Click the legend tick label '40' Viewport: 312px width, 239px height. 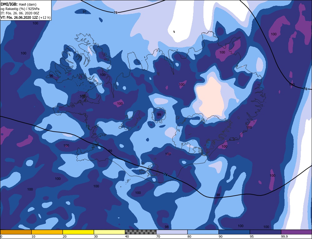[127, 236]
